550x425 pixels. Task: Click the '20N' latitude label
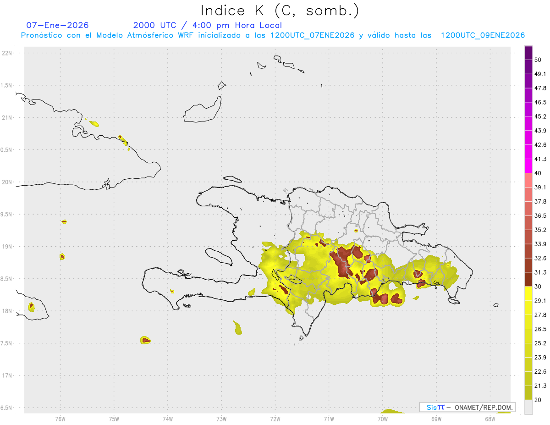[x=7, y=182]
